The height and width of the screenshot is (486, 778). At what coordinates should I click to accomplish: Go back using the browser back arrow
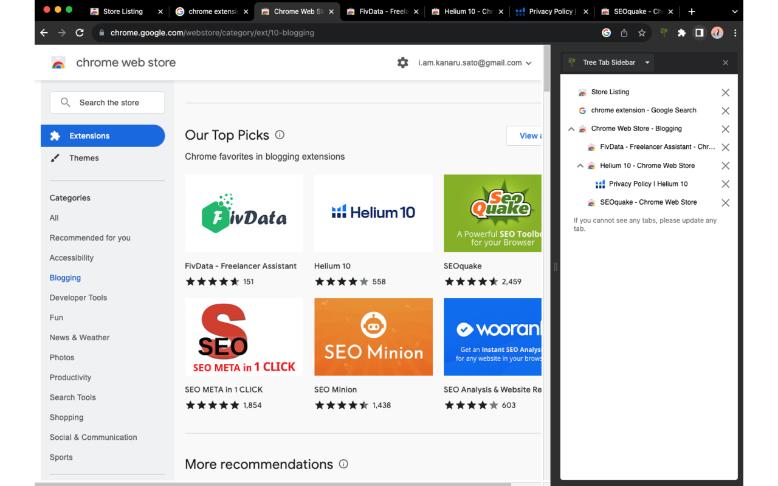44,33
